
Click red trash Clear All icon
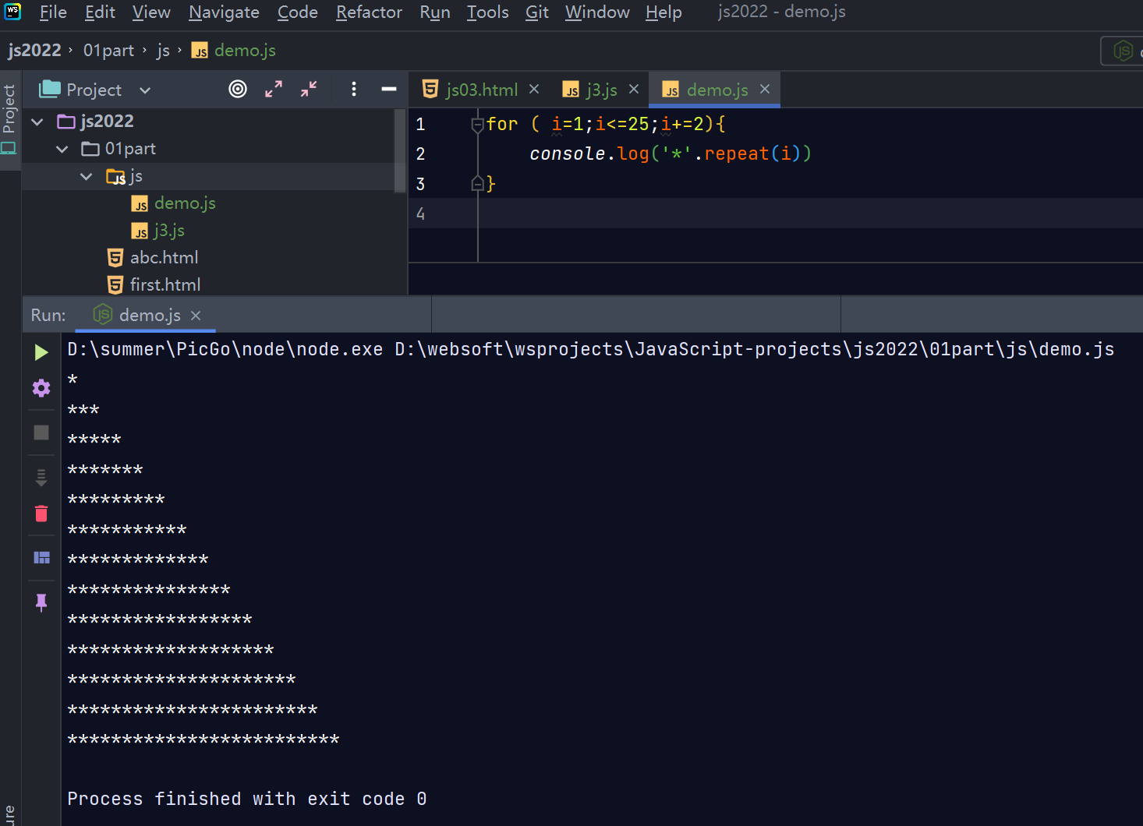(x=41, y=514)
